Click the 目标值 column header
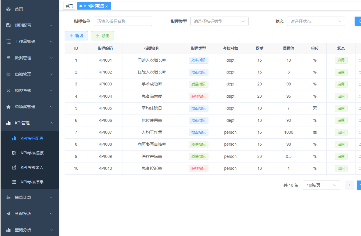The height and width of the screenshot is (236, 361). point(289,49)
